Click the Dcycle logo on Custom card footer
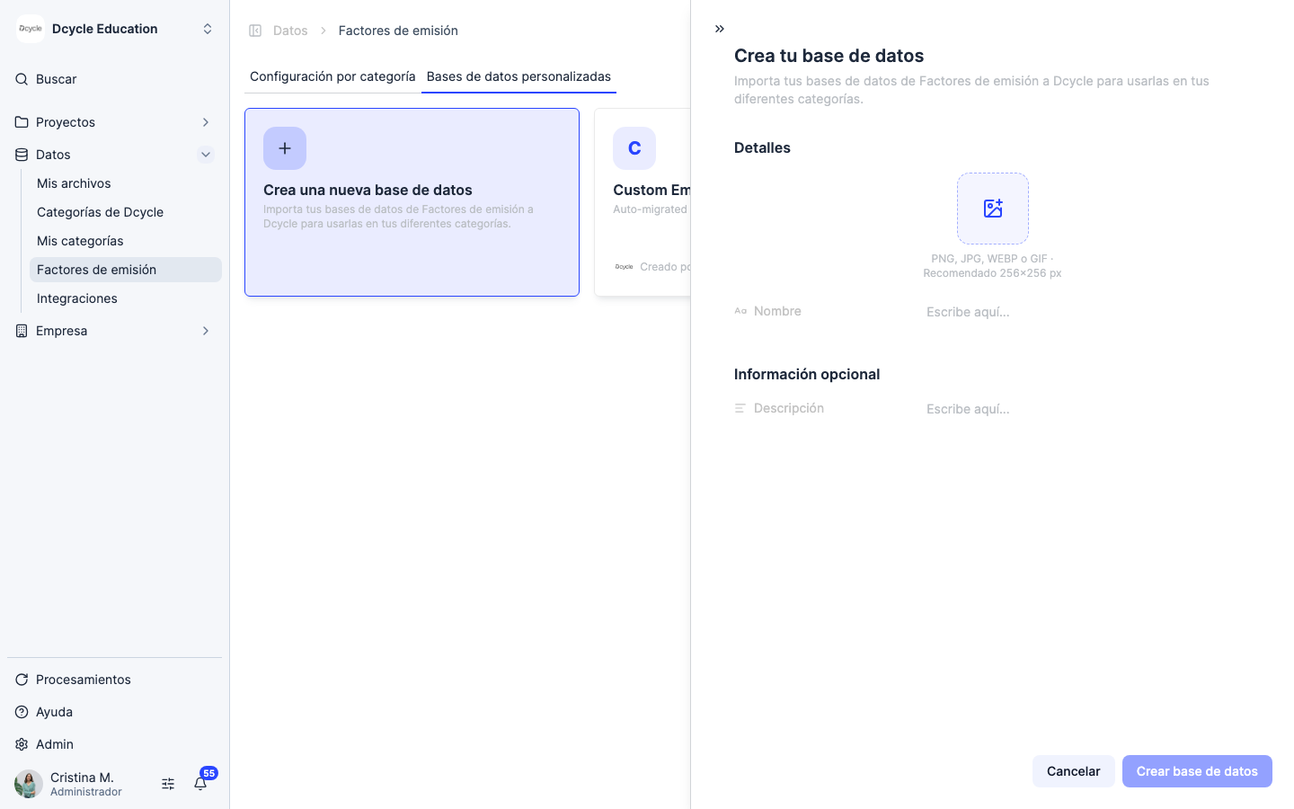Screen dimensions: 1294x809 tap(624, 267)
